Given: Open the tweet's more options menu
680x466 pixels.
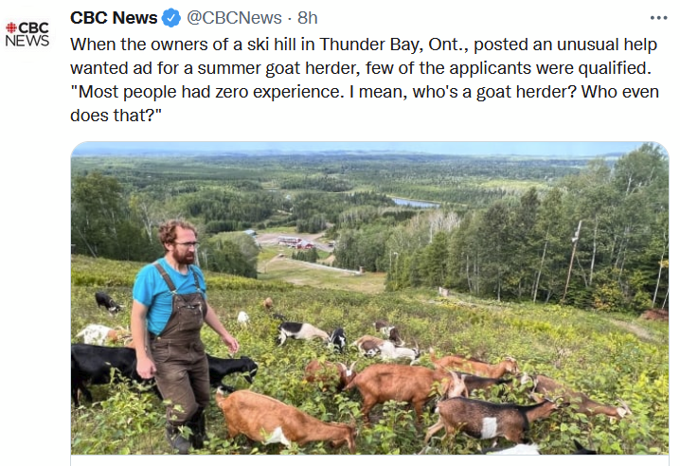Looking at the screenshot, I should click(x=658, y=18).
